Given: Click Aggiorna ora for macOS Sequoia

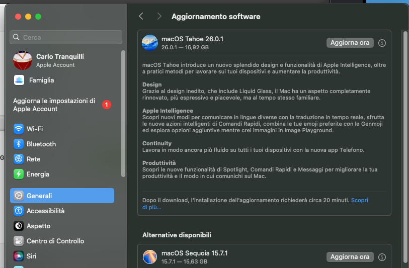Looking at the screenshot, I should [350, 257].
